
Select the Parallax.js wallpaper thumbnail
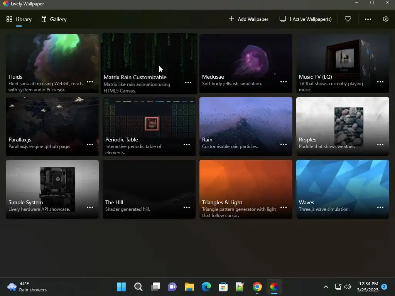coord(52,126)
